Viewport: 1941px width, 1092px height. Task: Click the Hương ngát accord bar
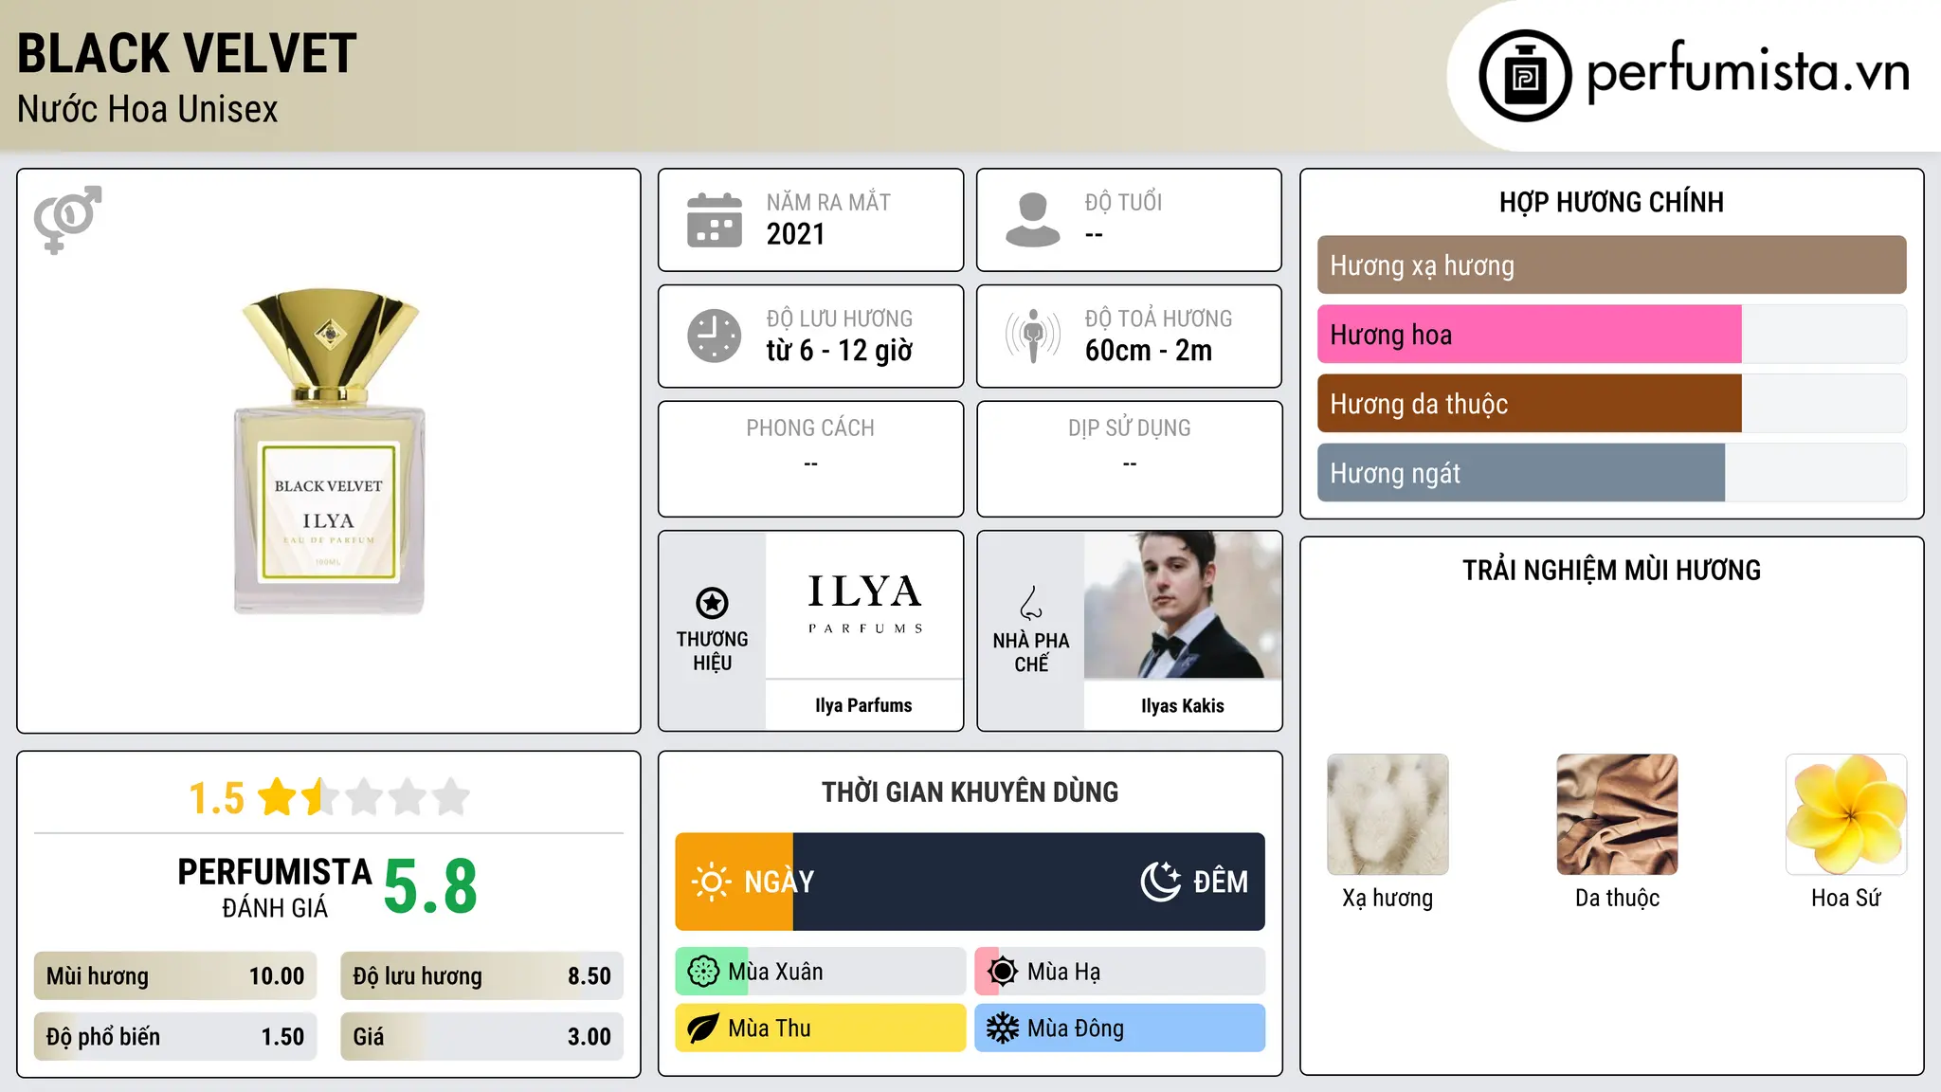(x=1521, y=473)
